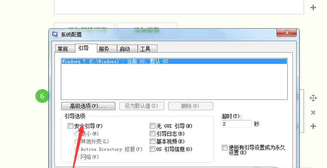Click the 超时(T) seconds input field
This screenshot has height=168, width=327.
[236, 124]
